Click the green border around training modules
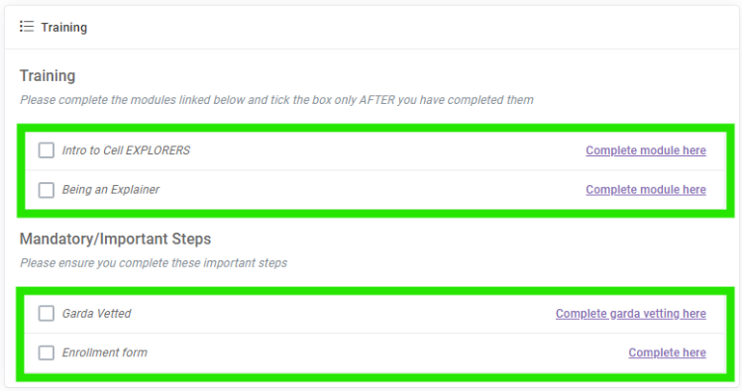This screenshot has width=742, height=391. point(375,128)
